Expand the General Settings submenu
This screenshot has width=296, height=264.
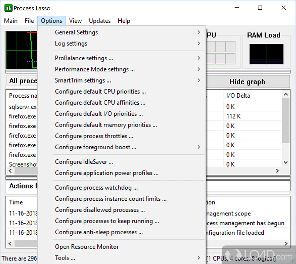(x=76, y=32)
